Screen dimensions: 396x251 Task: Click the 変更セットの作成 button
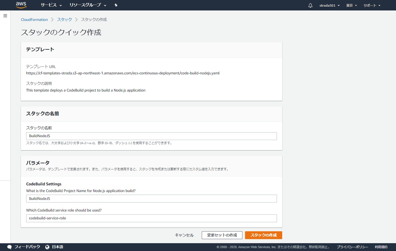[x=222, y=235]
